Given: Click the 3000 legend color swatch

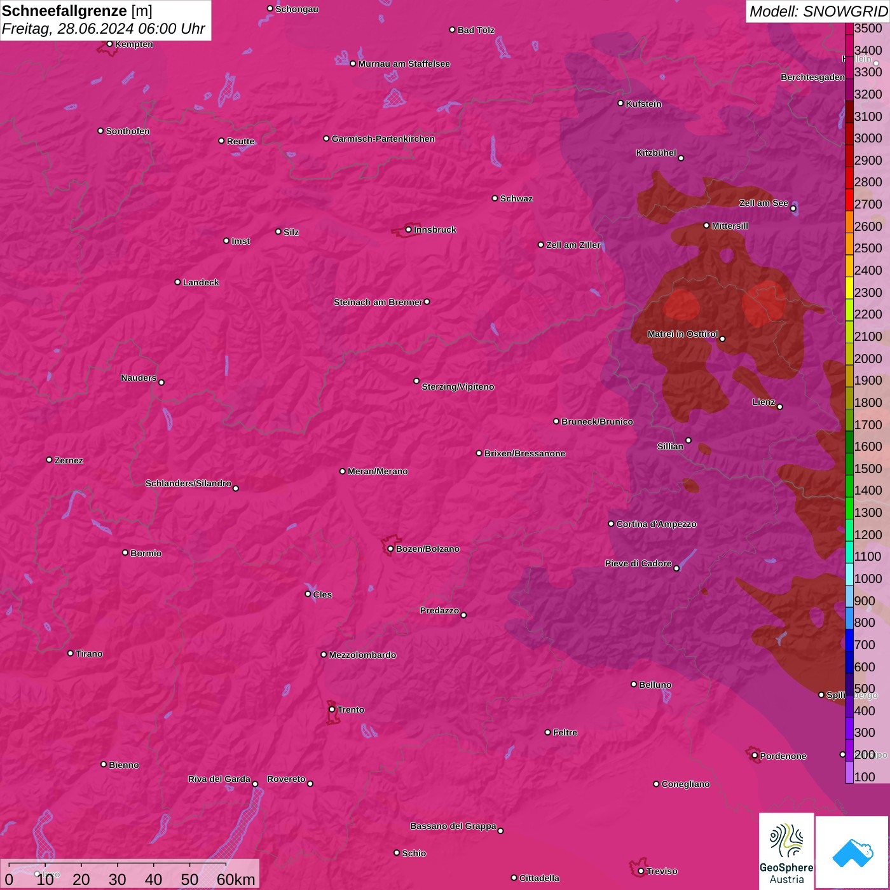Looking at the screenshot, I should click(x=849, y=133).
